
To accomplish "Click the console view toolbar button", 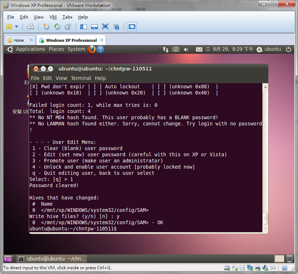I will pos(132,27).
